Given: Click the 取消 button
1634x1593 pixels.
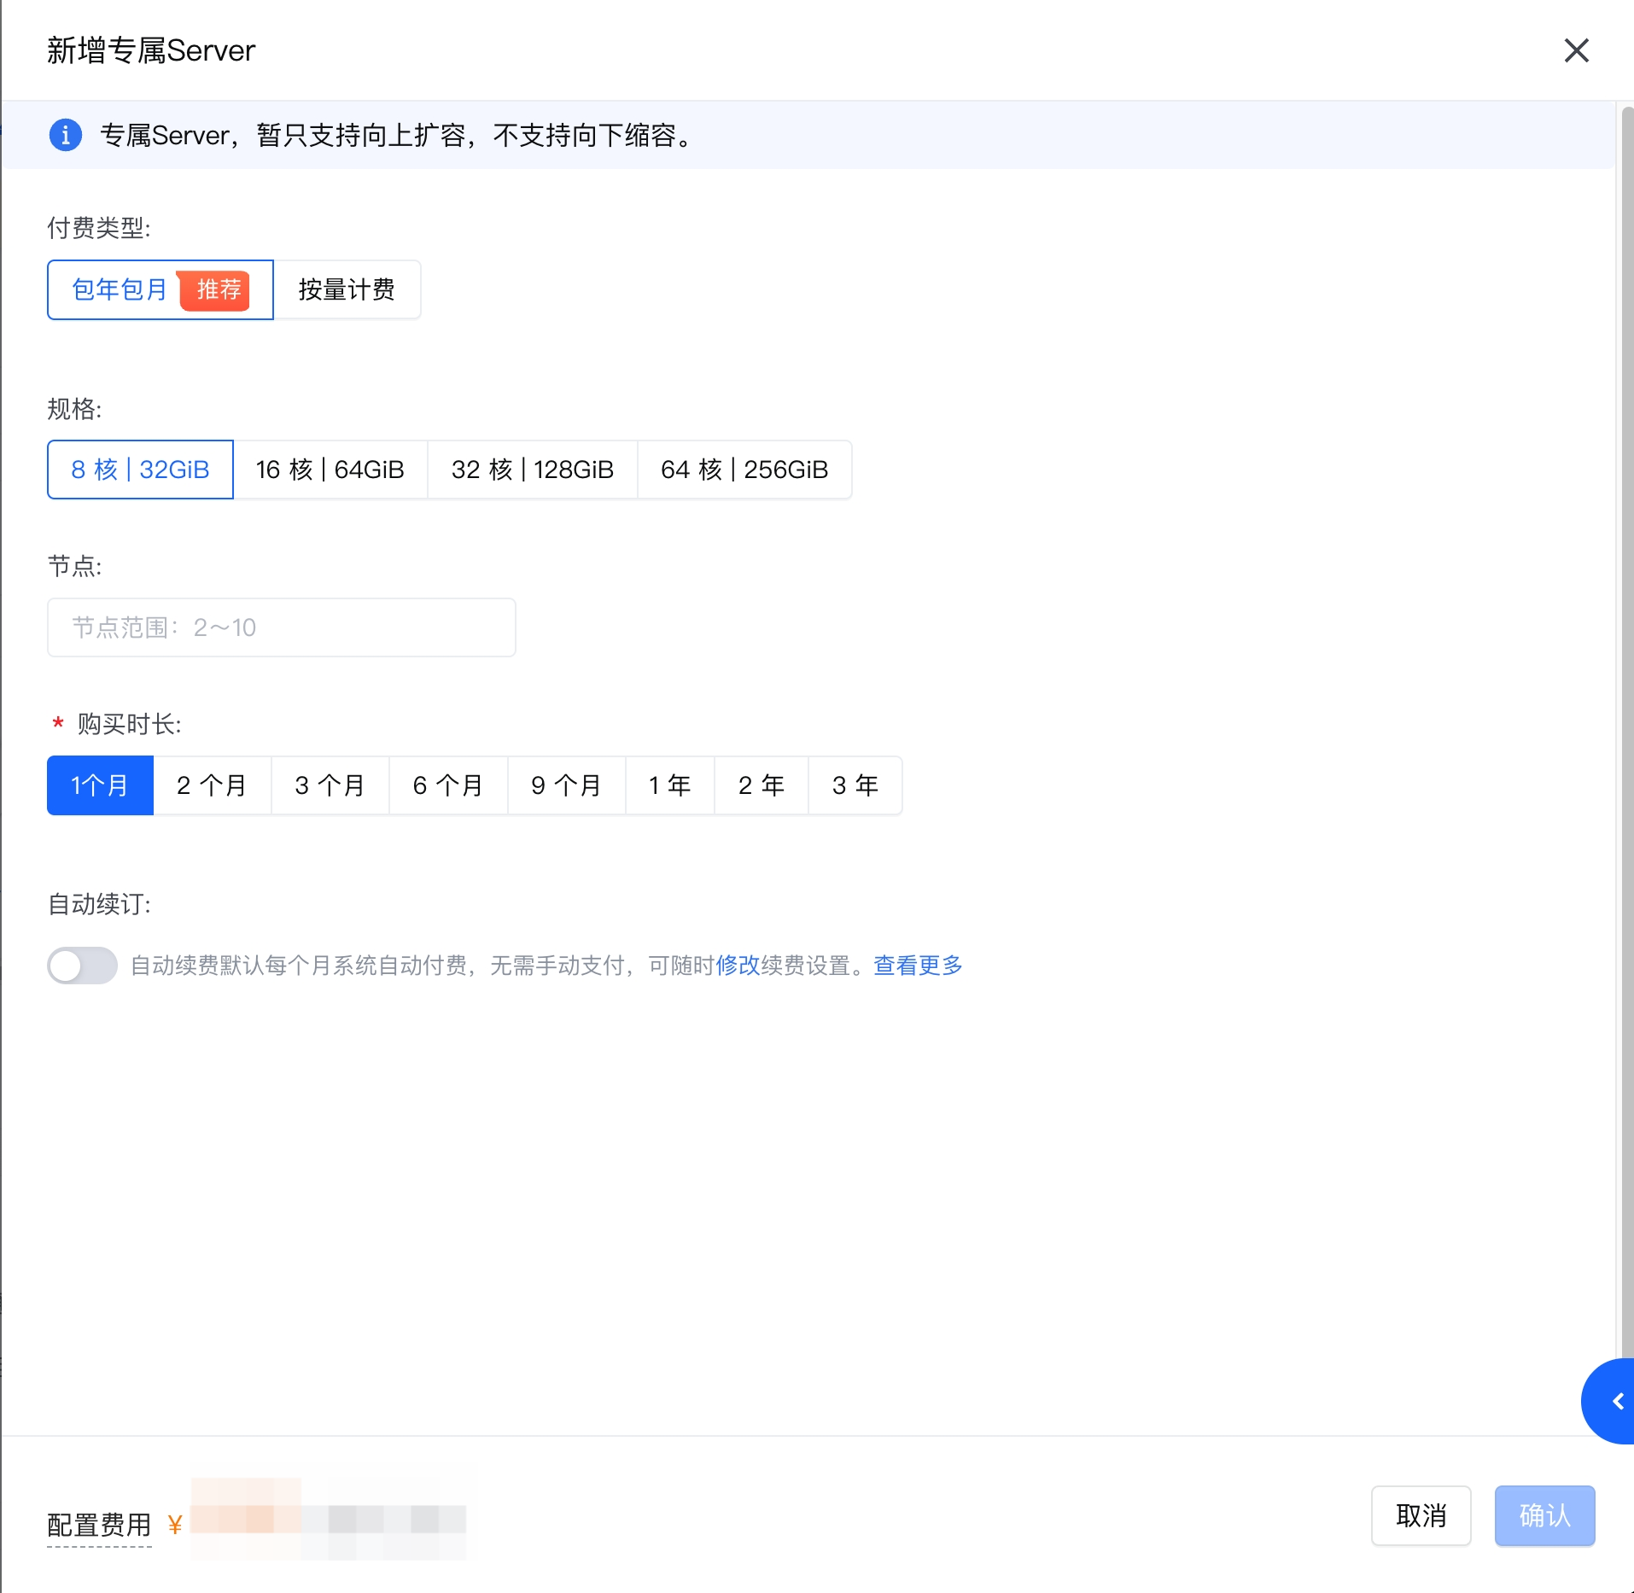Looking at the screenshot, I should [x=1421, y=1515].
